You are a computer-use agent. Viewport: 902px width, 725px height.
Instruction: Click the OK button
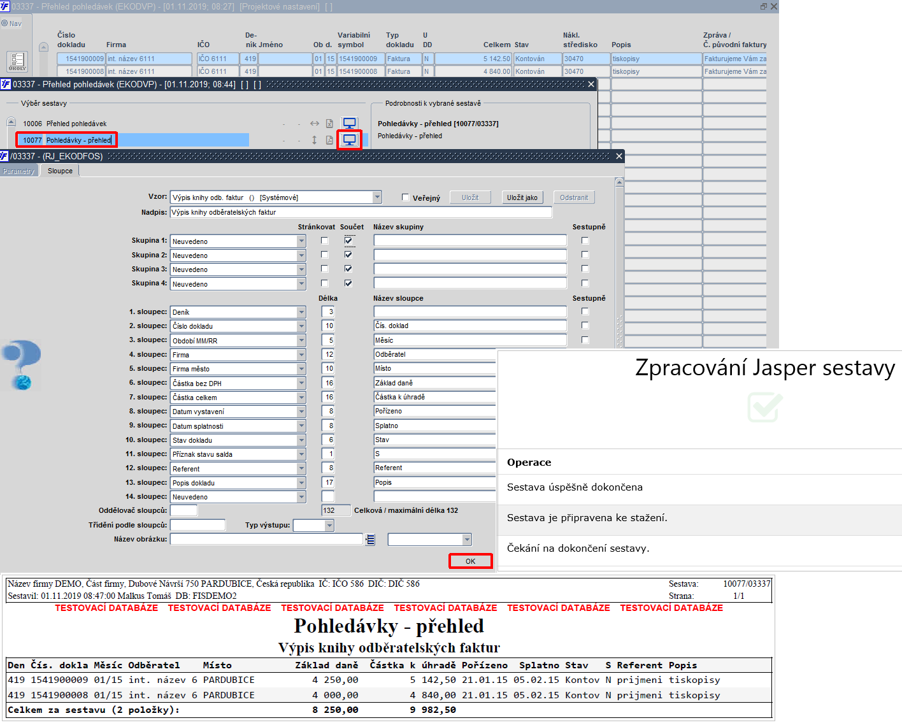click(x=471, y=561)
